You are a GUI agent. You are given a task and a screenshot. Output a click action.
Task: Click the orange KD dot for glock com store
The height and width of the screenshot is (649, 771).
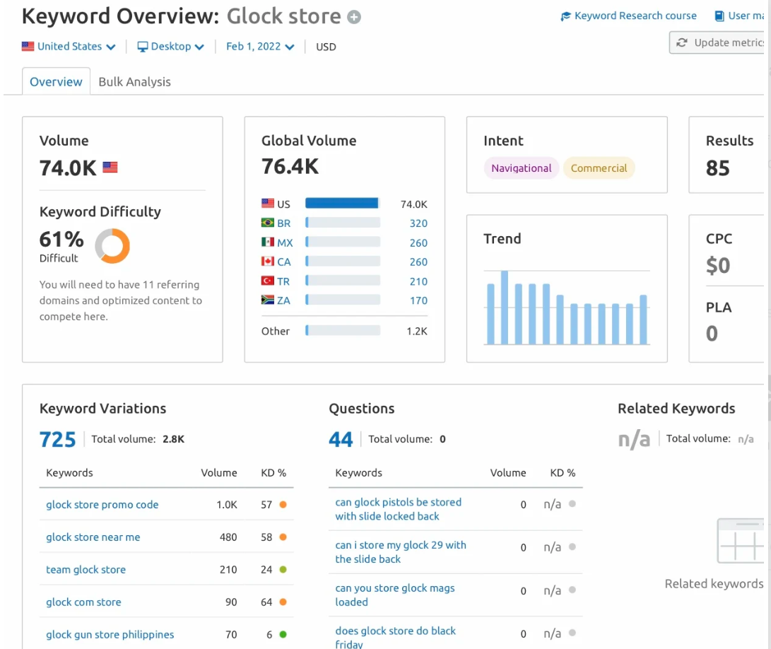click(x=283, y=602)
